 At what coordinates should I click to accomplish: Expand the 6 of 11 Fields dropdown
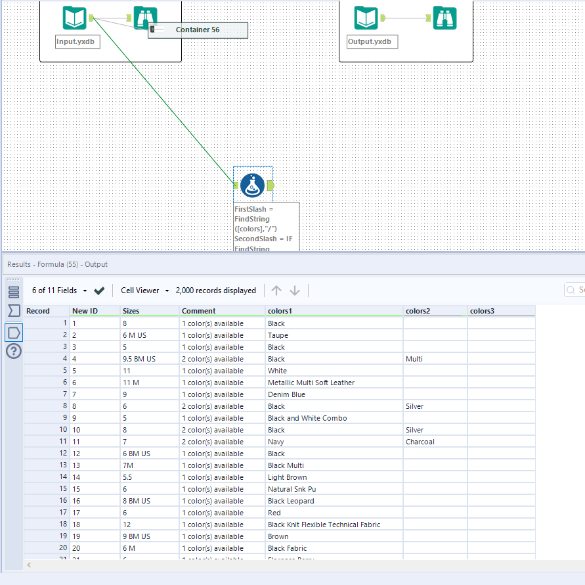(x=85, y=291)
